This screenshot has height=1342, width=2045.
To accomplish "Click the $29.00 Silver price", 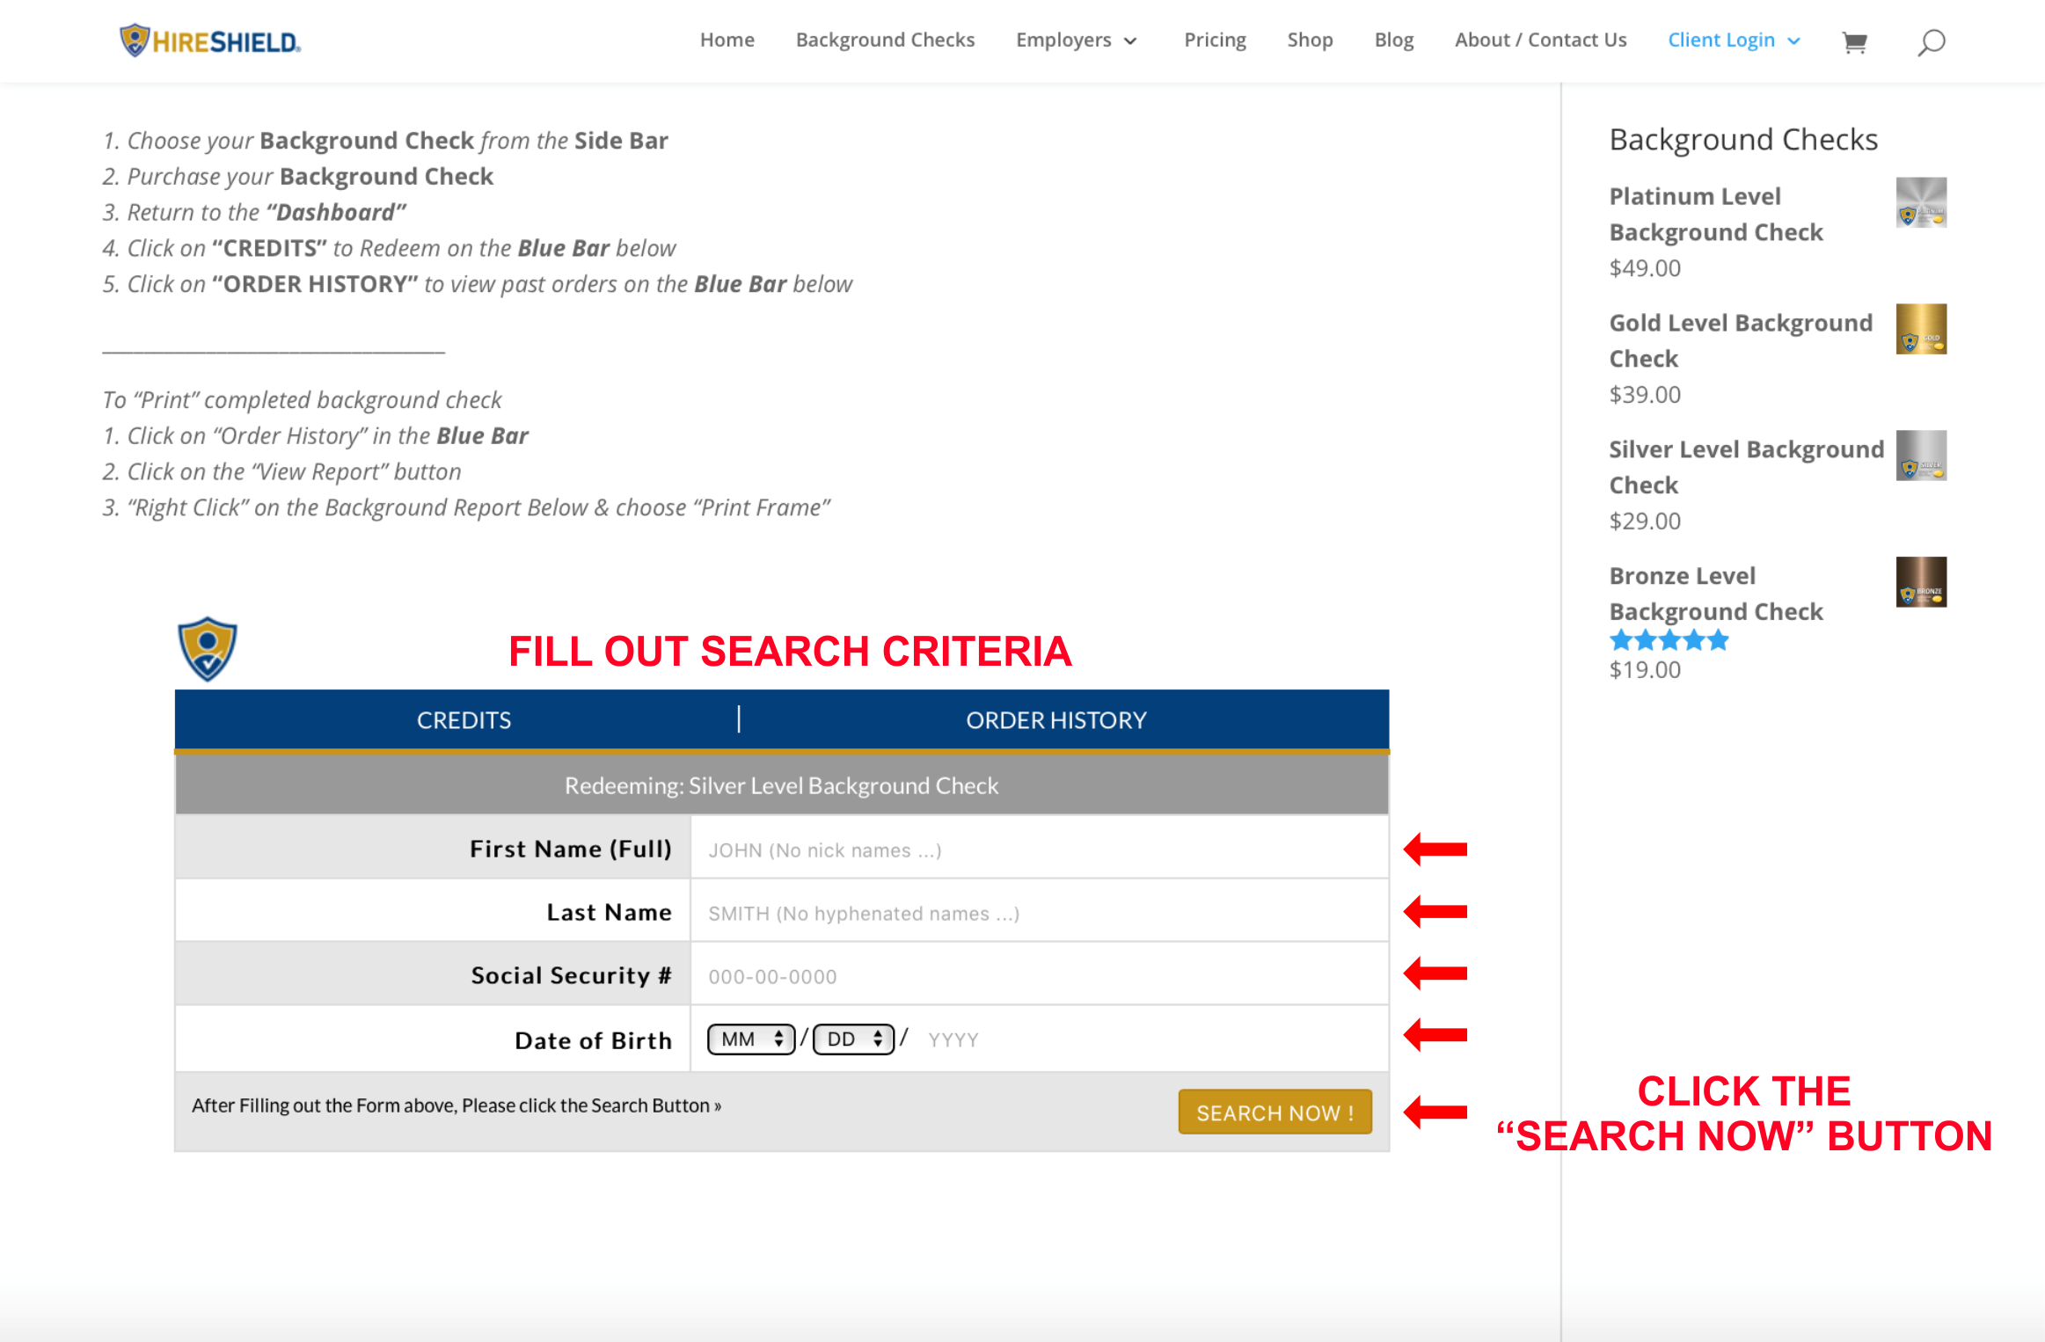I will (1645, 521).
